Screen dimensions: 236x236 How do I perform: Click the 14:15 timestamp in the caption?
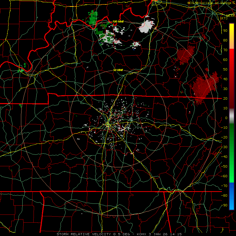pyautogui.click(x=176, y=234)
